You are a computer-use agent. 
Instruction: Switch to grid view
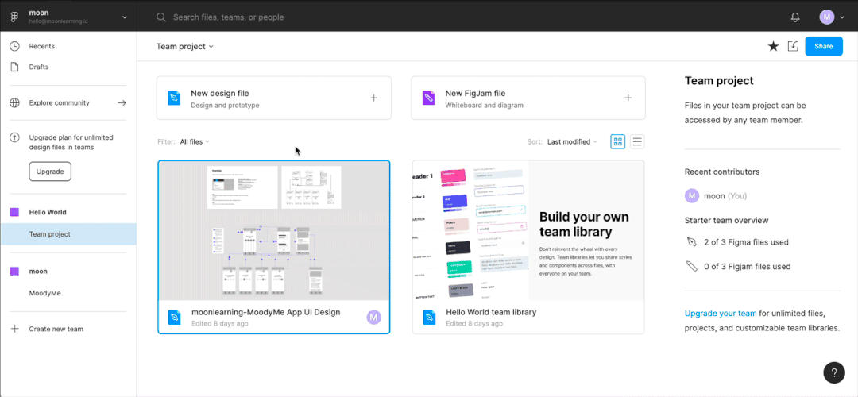(617, 142)
